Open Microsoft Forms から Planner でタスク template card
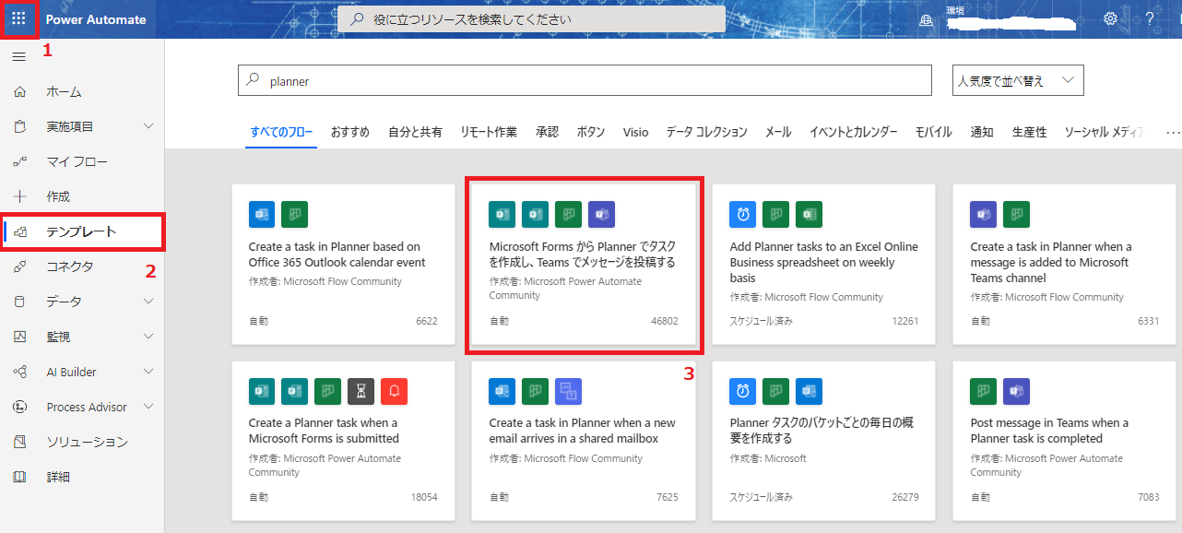Viewport: 1182px width, 533px height. tap(584, 266)
